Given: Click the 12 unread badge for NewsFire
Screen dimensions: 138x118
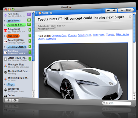Looking at the screenshot, I should click(x=29, y=24).
